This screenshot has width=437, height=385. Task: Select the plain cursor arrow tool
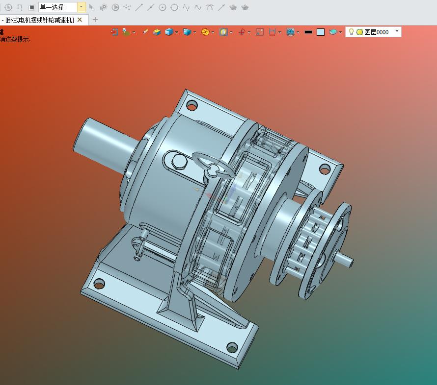91,7
